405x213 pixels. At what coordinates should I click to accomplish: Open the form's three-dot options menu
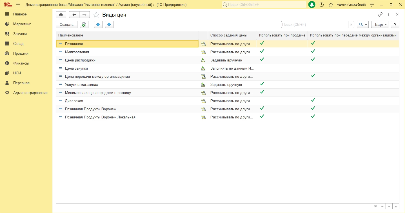pyautogui.click(x=389, y=15)
